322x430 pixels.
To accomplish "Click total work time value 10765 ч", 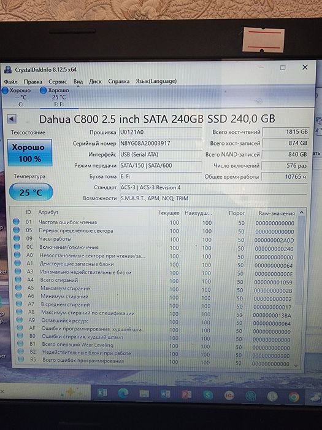I will tap(285, 177).
